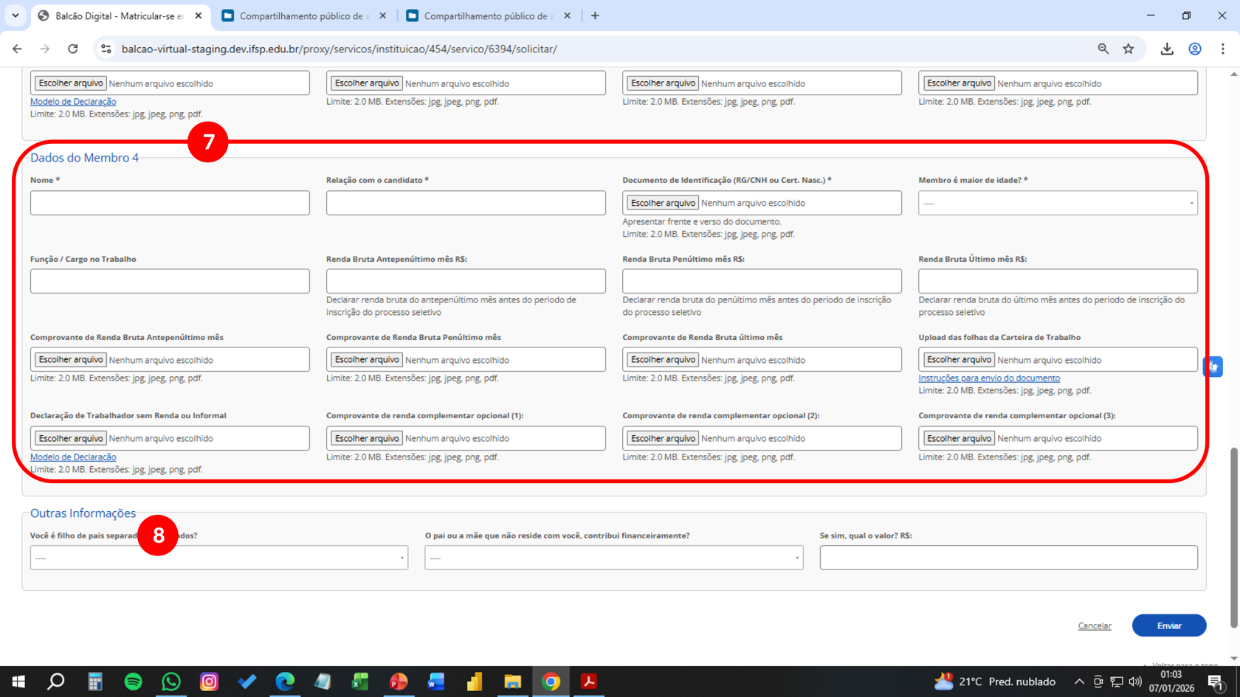
Task: Open the 'Modelo de Declaração' link
Action: coord(72,457)
